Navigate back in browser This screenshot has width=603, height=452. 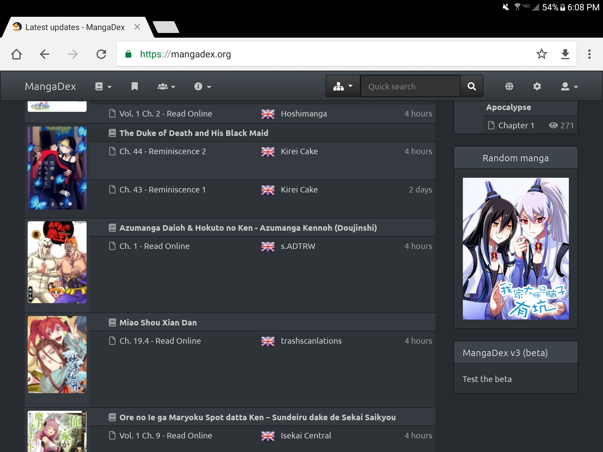[45, 54]
